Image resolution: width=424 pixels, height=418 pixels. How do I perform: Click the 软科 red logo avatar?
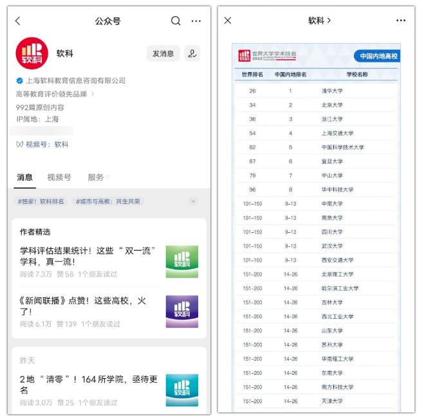pyautogui.click(x=32, y=53)
